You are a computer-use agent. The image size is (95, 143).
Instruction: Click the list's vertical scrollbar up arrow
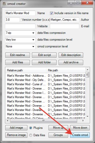coord(87,70)
